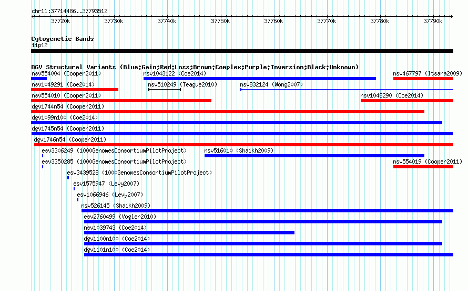The image size is (468, 291).
Task: Select the esv1066946 (Levy2007) label
Action: coord(110,195)
